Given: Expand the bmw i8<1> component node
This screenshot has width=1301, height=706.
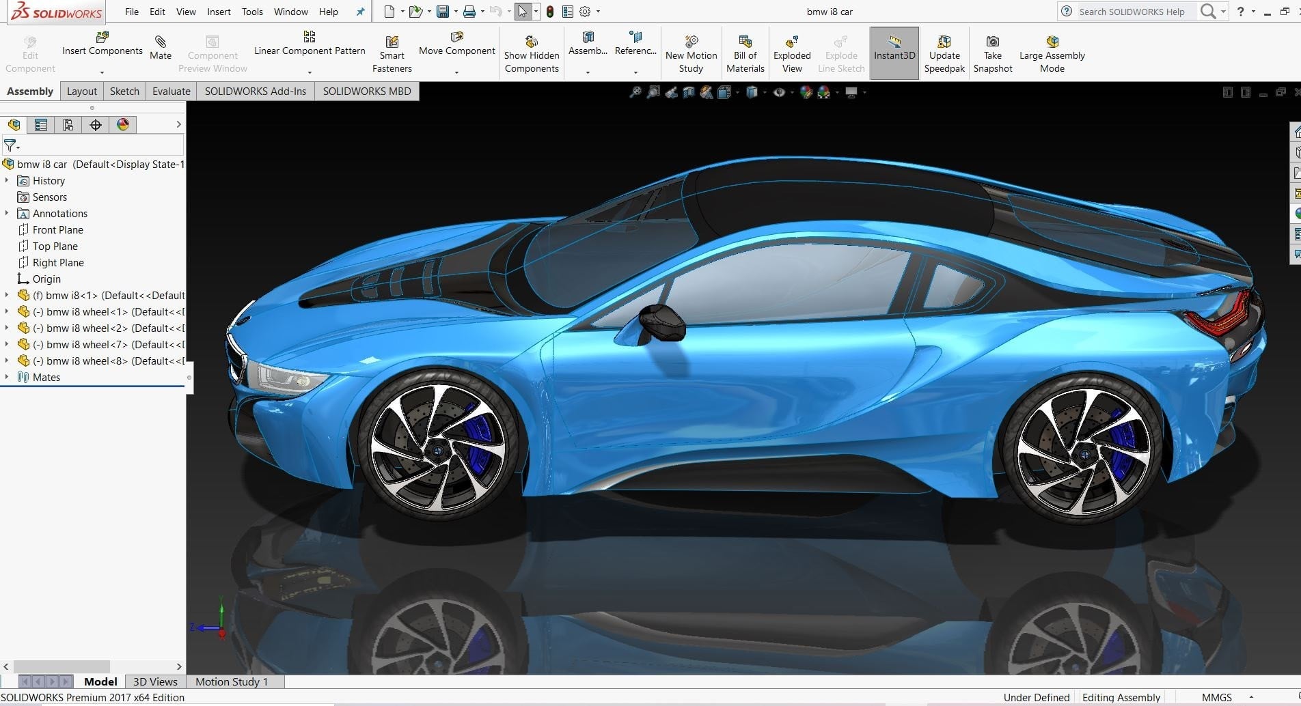Looking at the screenshot, I should tap(7, 295).
